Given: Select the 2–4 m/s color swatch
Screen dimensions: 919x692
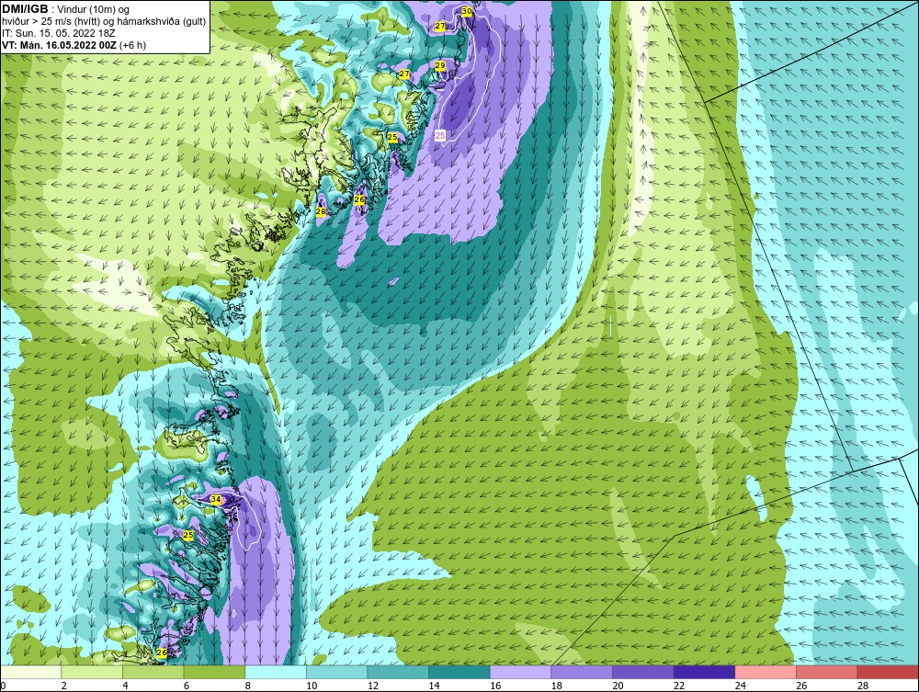Looking at the screenshot, I should click(x=91, y=672).
